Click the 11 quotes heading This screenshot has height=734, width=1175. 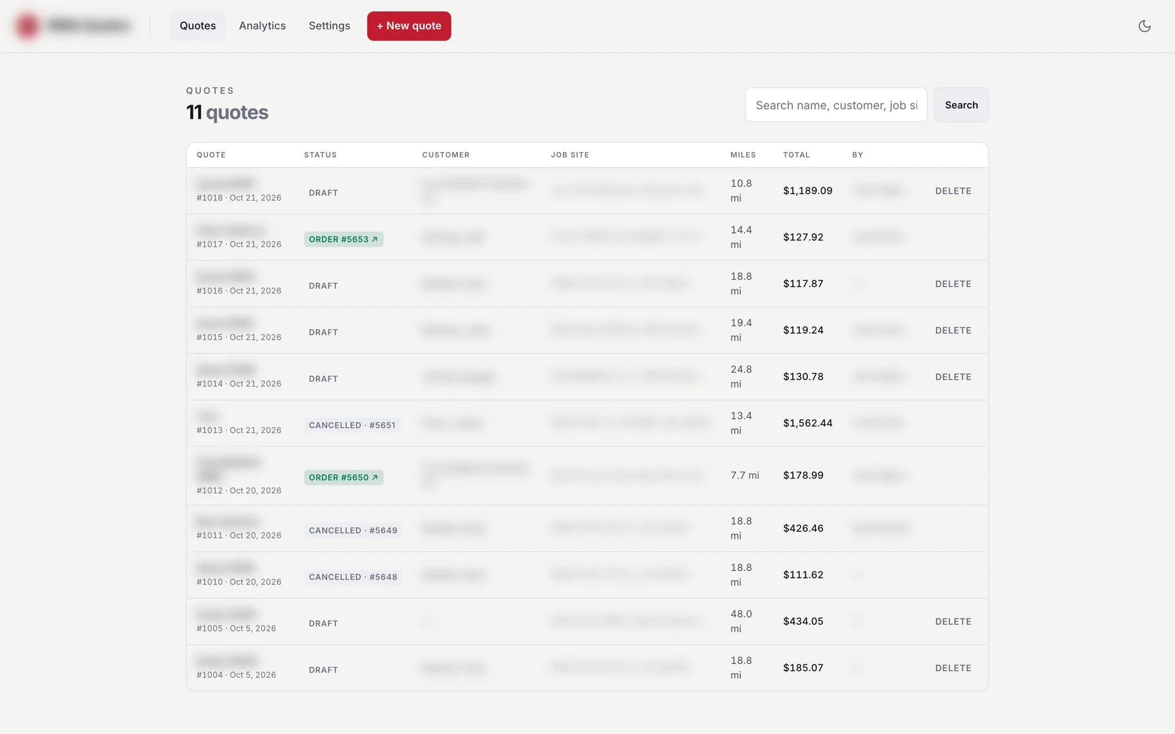click(227, 113)
